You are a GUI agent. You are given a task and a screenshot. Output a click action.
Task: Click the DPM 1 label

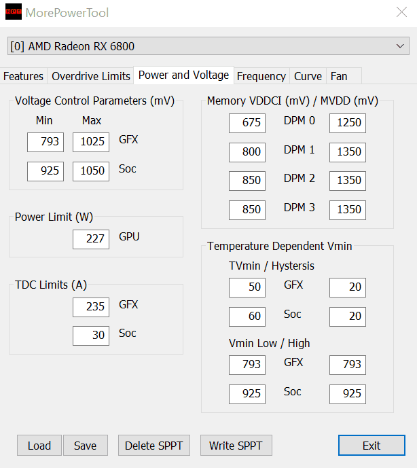pos(300,149)
